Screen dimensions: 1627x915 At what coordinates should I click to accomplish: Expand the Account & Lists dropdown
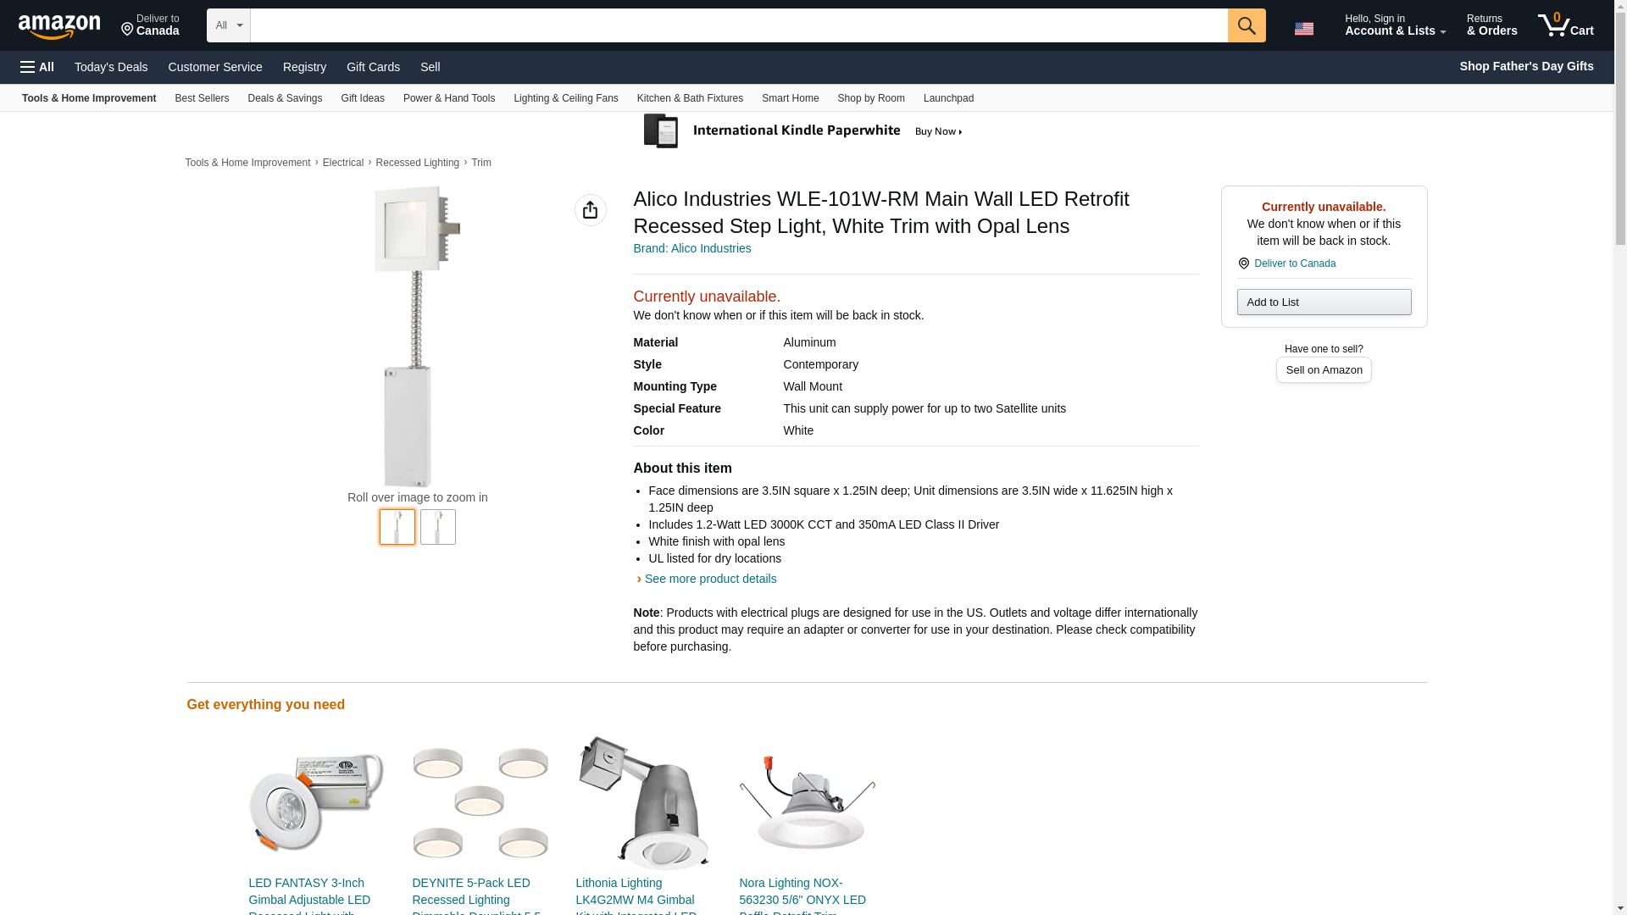click(1395, 25)
